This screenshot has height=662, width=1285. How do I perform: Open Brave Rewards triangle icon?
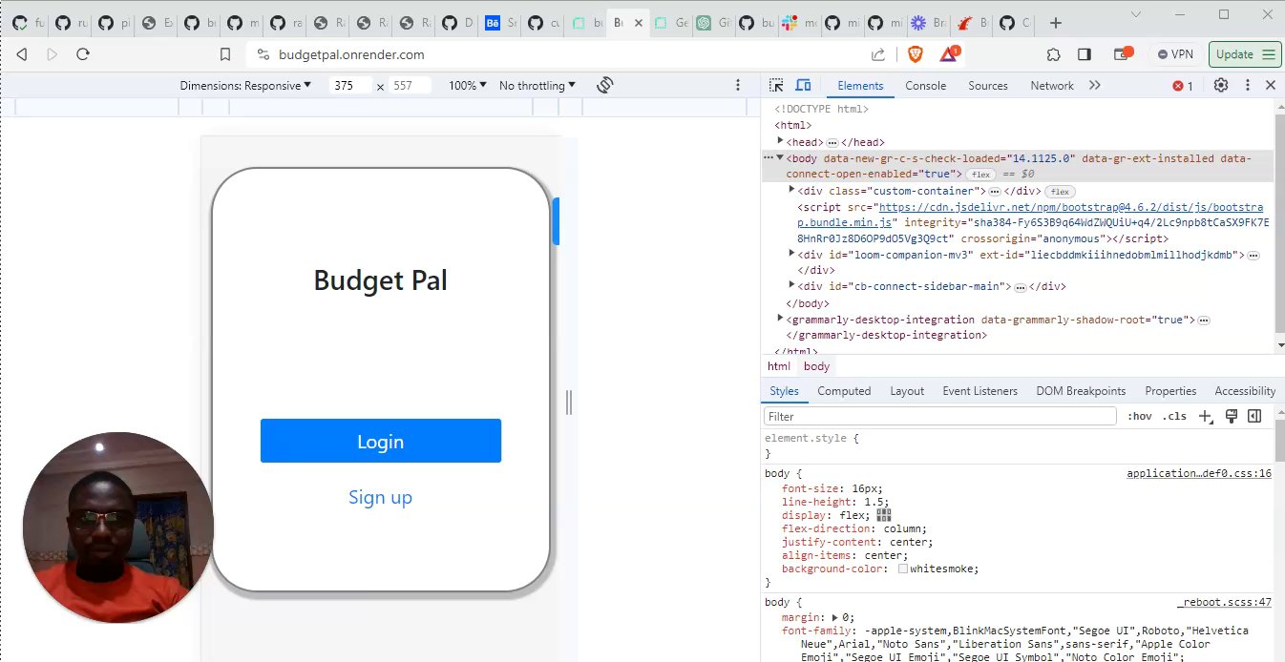coord(950,53)
